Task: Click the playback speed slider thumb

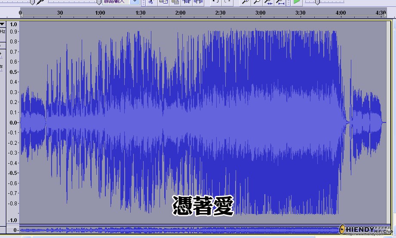Action: (x=318, y=2)
